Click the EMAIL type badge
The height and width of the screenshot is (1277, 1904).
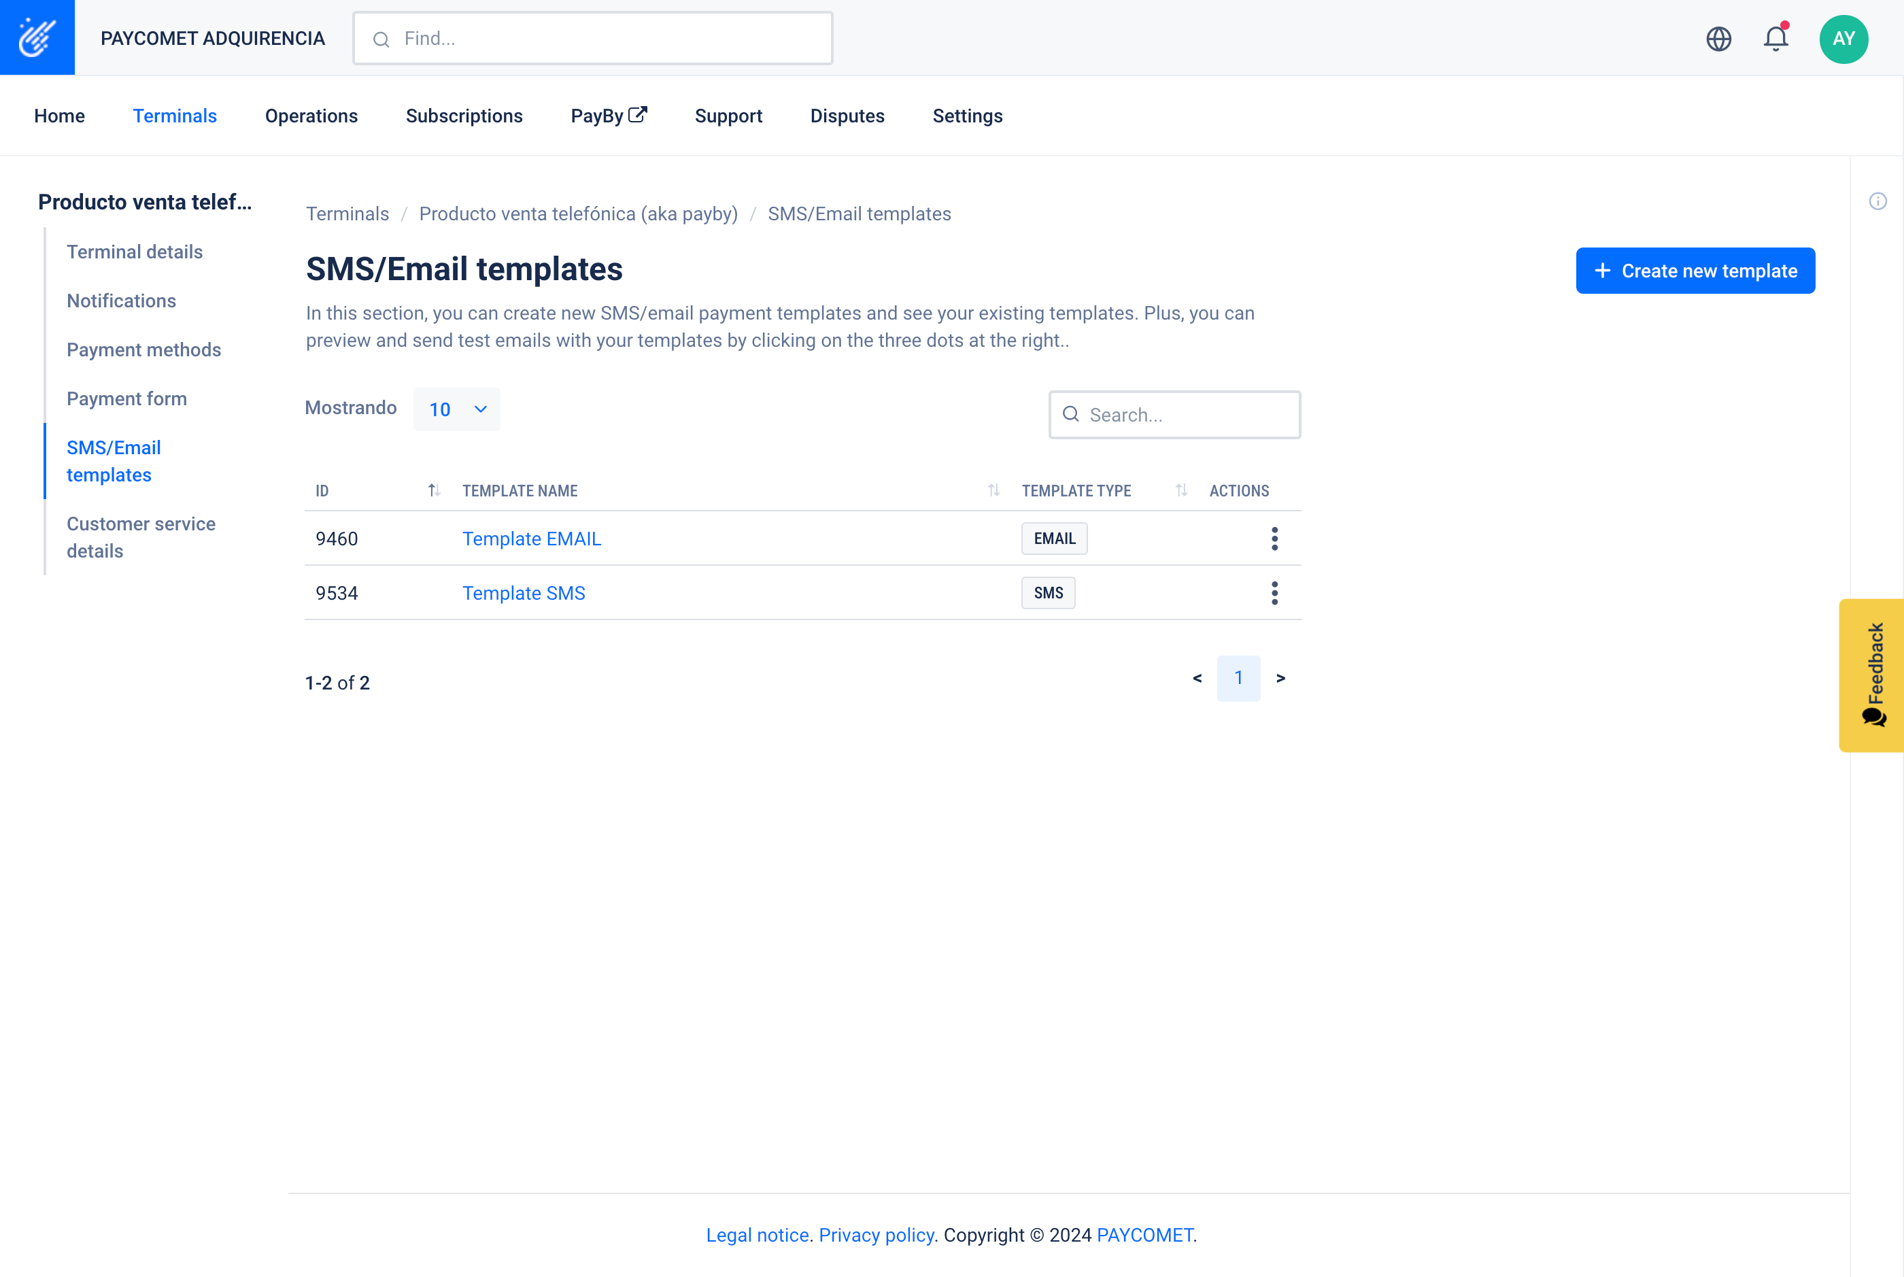point(1055,539)
